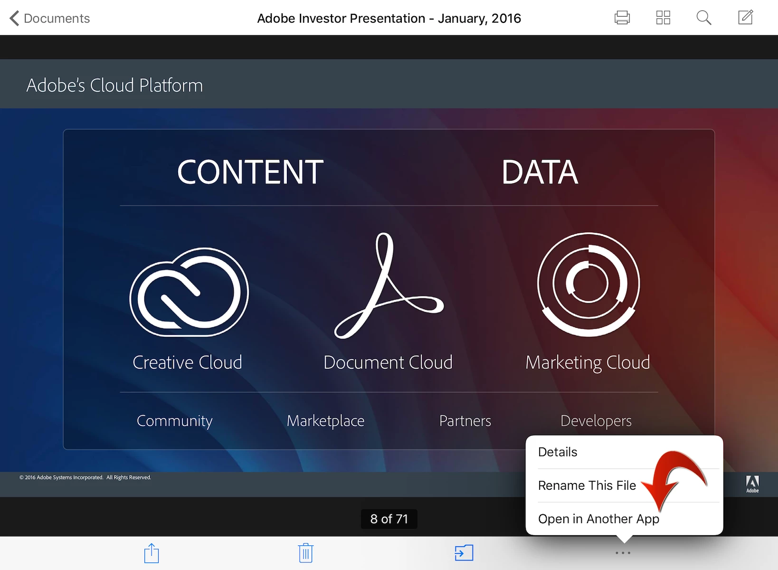
Task: Tap the 2016 Adobe Systems copyright text
Action: 85,477
